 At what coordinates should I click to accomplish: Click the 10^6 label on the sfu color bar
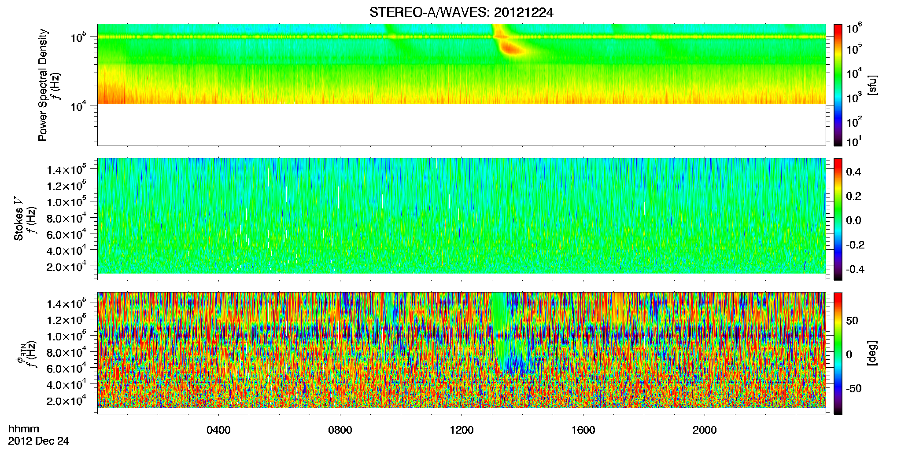tap(854, 29)
